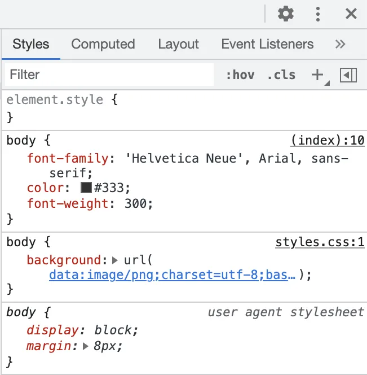
Task: Switch to the Styles tab
Action: [31, 44]
